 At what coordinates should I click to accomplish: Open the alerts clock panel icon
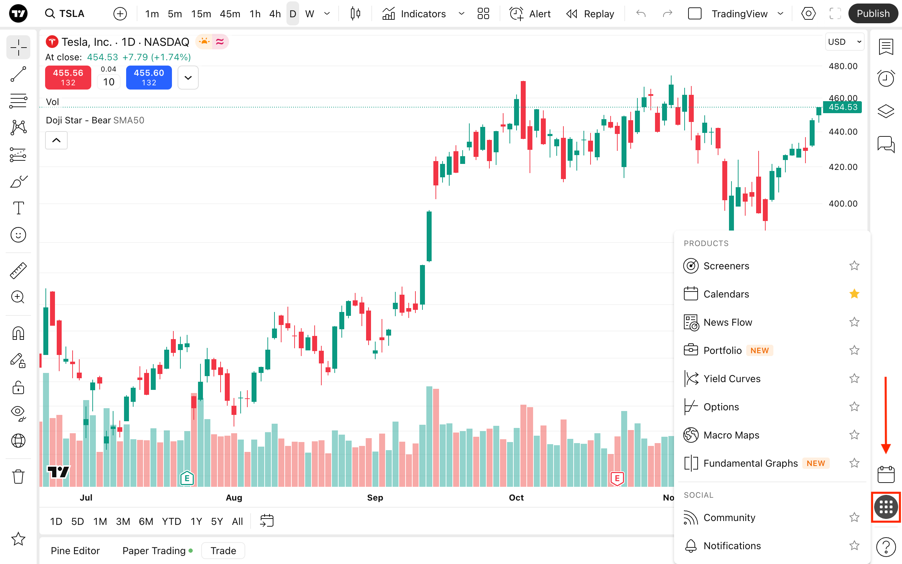[x=885, y=78]
